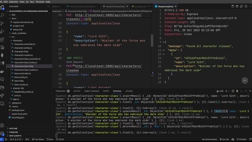The height and width of the screenshot is (142, 252).
Task: Open the Selection menu
Action: pos(13,2)
